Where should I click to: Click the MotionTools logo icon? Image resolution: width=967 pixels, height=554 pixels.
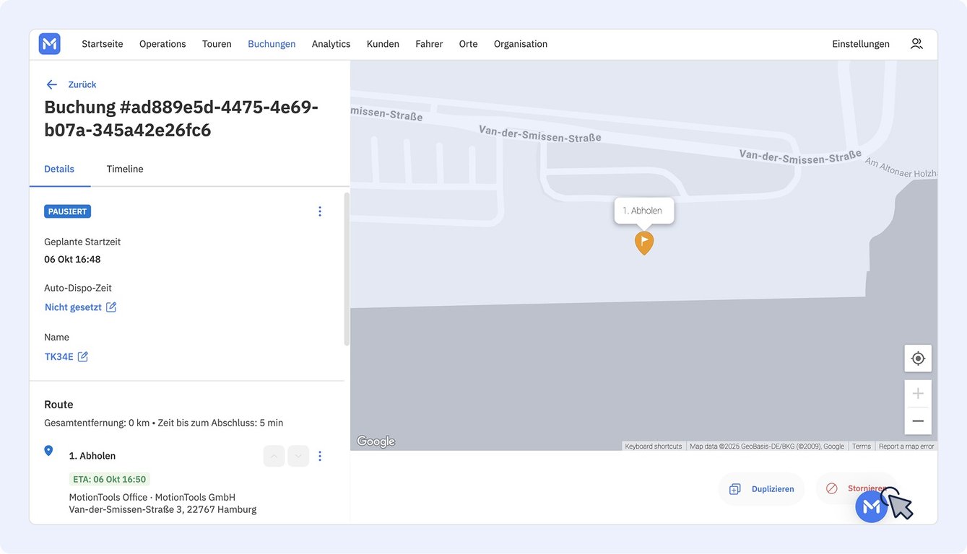click(49, 44)
